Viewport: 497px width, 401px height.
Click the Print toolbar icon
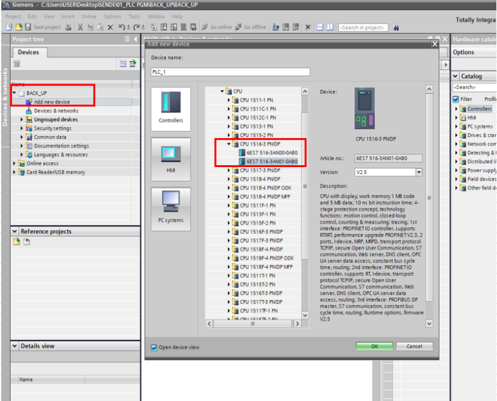tap(68, 27)
